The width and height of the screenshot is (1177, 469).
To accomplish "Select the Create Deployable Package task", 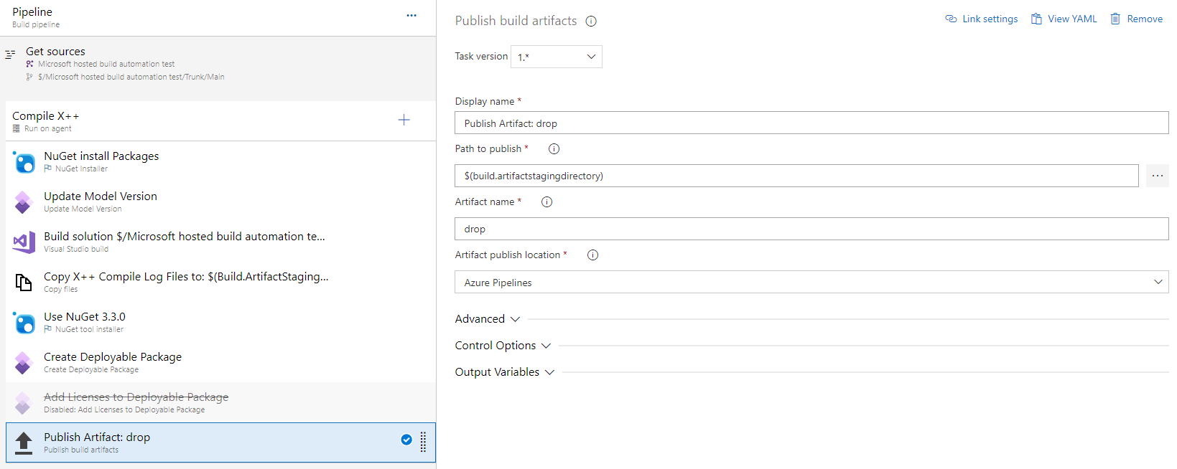I will coord(220,362).
